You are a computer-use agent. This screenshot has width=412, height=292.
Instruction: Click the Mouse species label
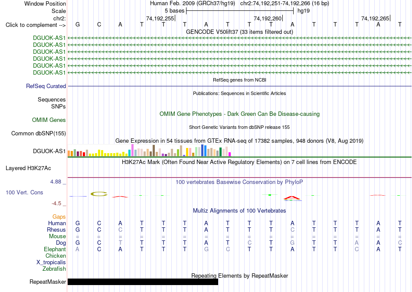click(x=57, y=236)
